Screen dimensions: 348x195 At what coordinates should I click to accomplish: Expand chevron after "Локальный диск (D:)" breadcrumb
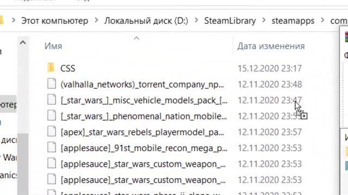[196, 21]
